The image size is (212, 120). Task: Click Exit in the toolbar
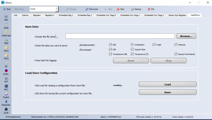(x=151, y=9)
